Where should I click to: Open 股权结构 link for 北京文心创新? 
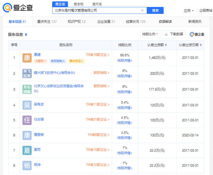click(101, 86)
